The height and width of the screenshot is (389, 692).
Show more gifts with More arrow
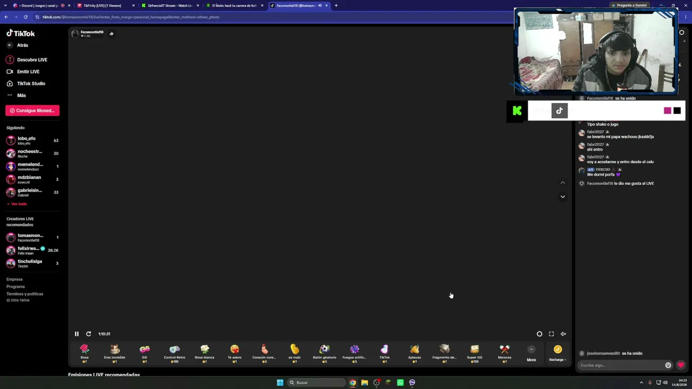[531, 353]
